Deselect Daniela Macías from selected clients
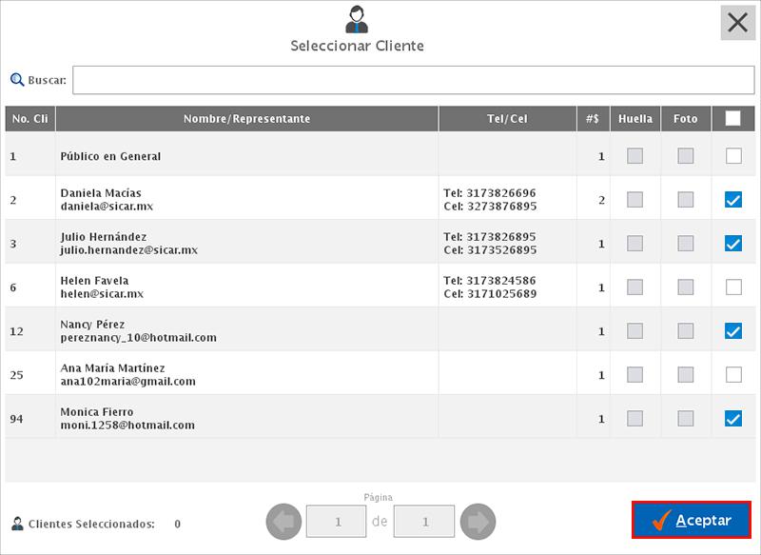The image size is (761, 555). [x=733, y=198]
